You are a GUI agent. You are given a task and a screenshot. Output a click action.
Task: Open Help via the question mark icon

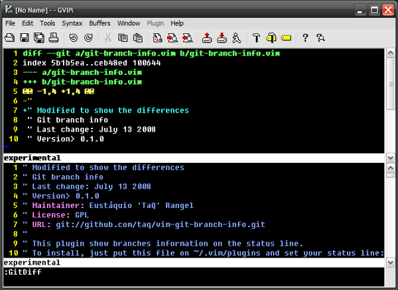[x=305, y=38]
